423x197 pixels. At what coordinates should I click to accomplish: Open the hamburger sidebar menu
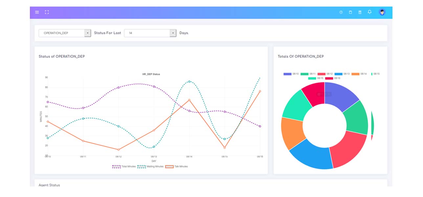point(37,12)
